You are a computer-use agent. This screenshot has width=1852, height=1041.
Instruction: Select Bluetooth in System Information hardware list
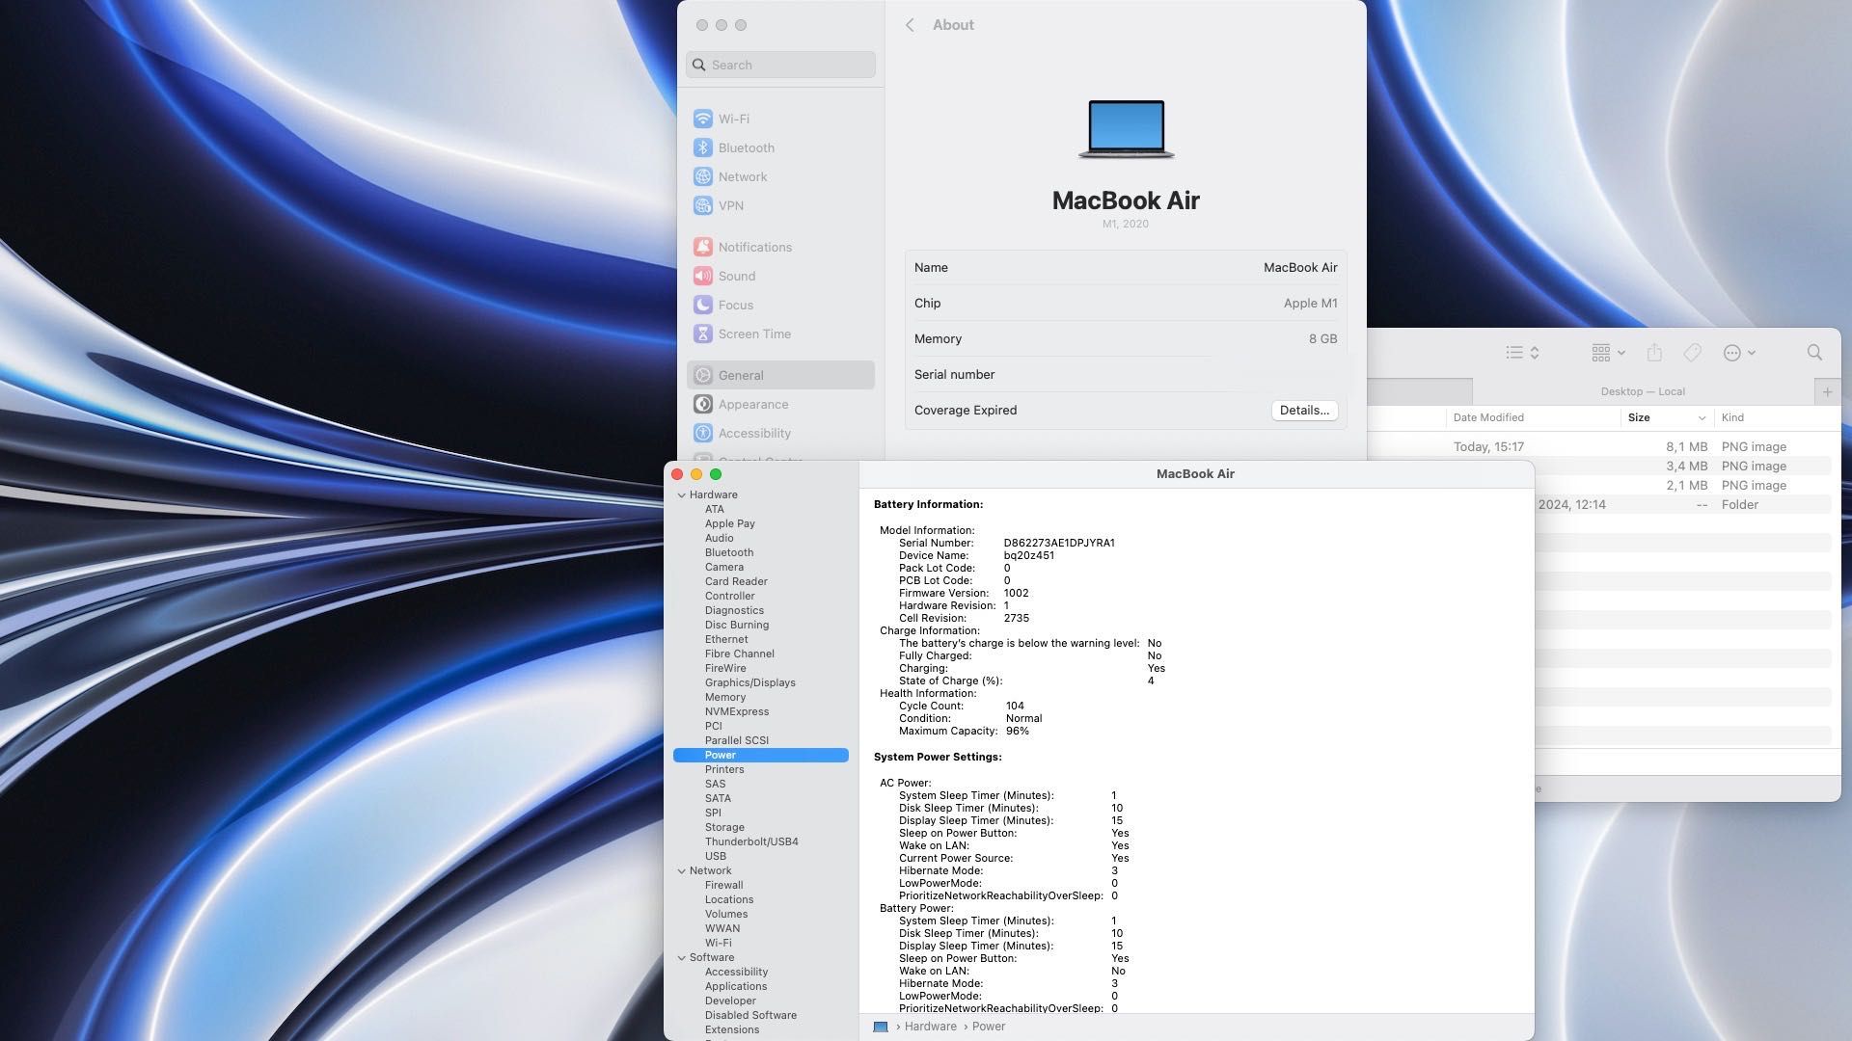(728, 552)
